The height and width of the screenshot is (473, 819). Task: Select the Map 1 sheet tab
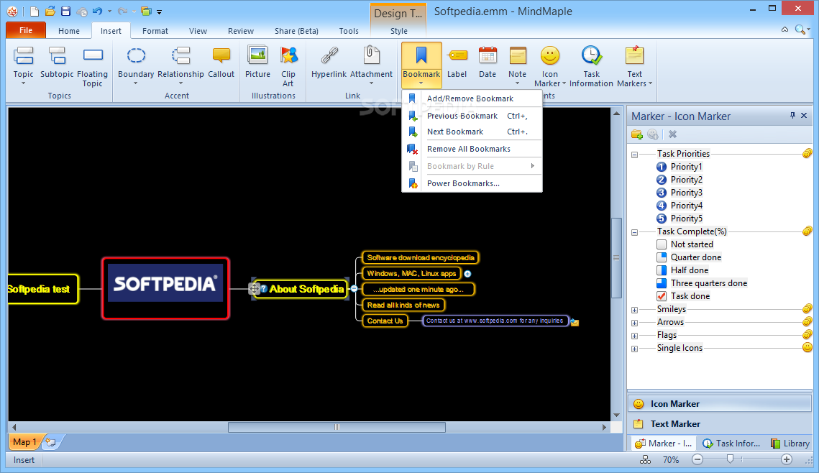(24, 442)
